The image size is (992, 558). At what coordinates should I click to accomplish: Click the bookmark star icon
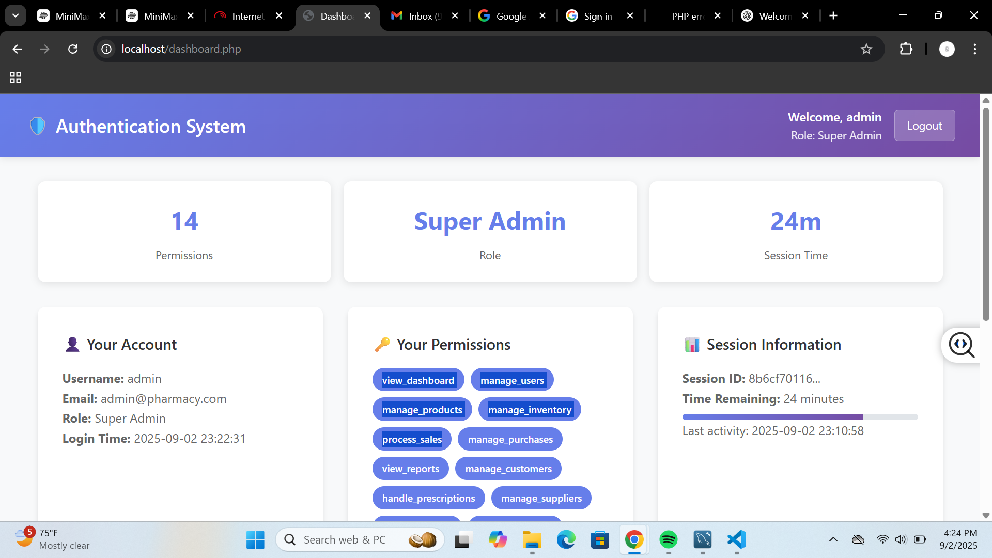(x=866, y=49)
